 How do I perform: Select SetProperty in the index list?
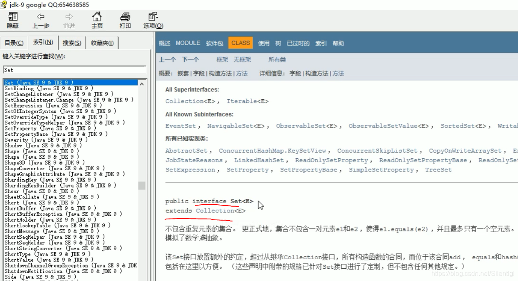[x=50, y=128]
